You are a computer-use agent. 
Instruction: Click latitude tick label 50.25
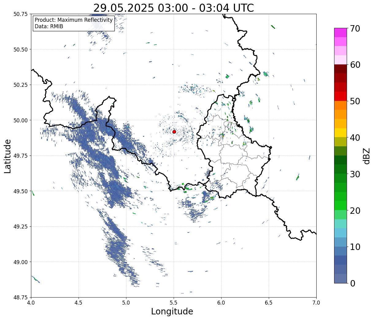pyautogui.click(x=21, y=85)
